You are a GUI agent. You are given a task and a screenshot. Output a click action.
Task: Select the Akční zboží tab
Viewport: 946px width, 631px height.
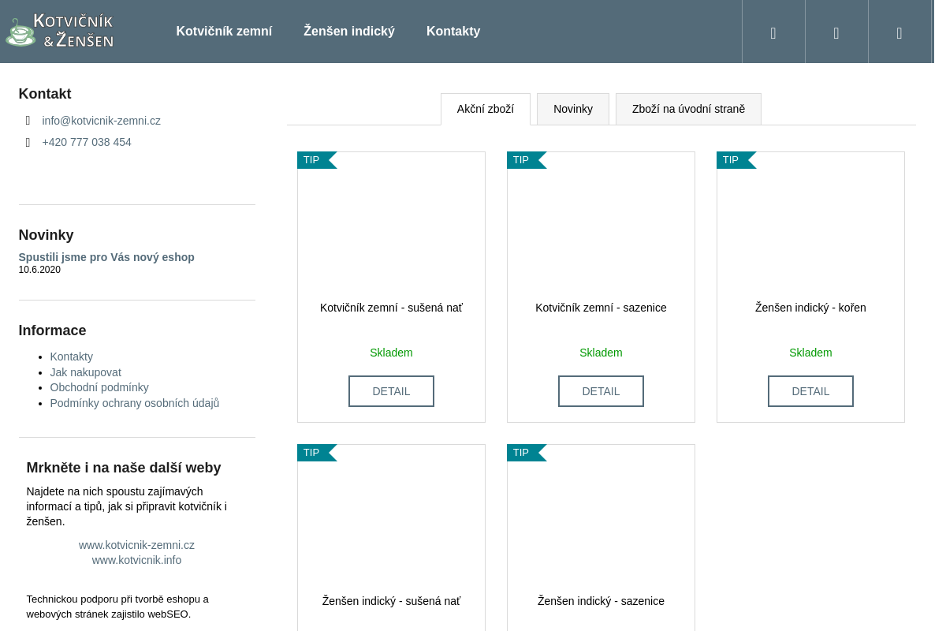(486, 109)
